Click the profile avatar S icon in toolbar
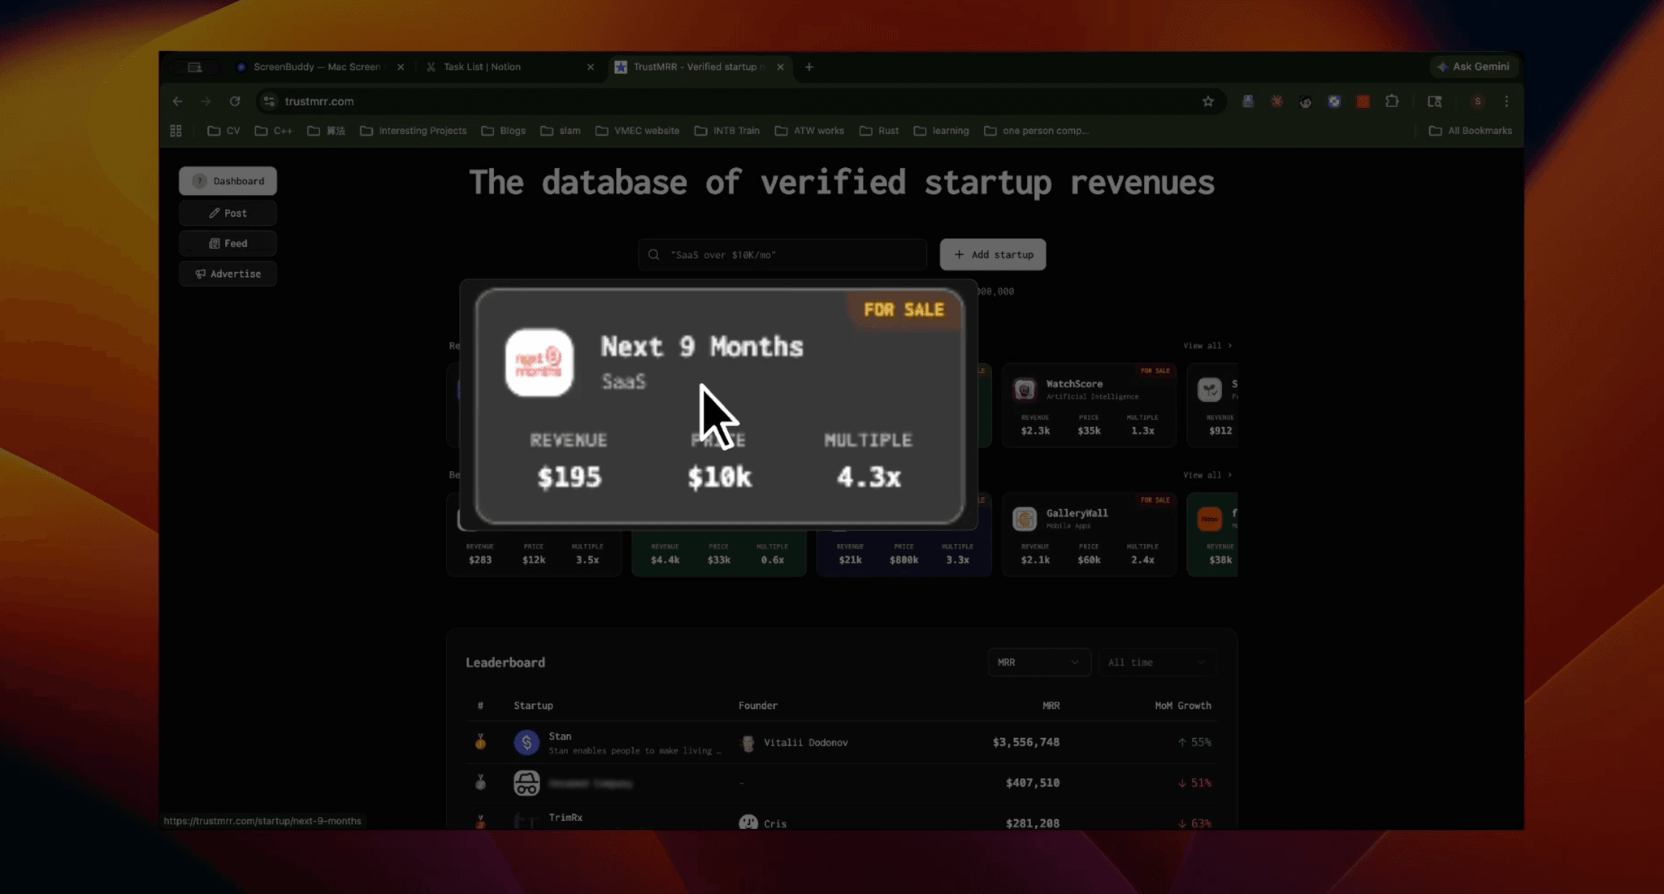The image size is (1664, 894). (x=1477, y=101)
